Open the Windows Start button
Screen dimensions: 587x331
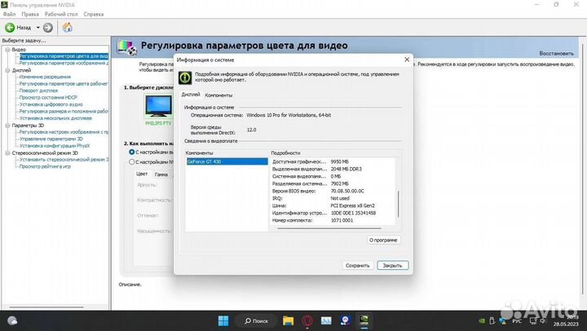223,320
